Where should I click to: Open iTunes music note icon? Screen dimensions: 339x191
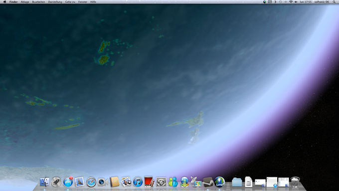[x=138, y=182]
